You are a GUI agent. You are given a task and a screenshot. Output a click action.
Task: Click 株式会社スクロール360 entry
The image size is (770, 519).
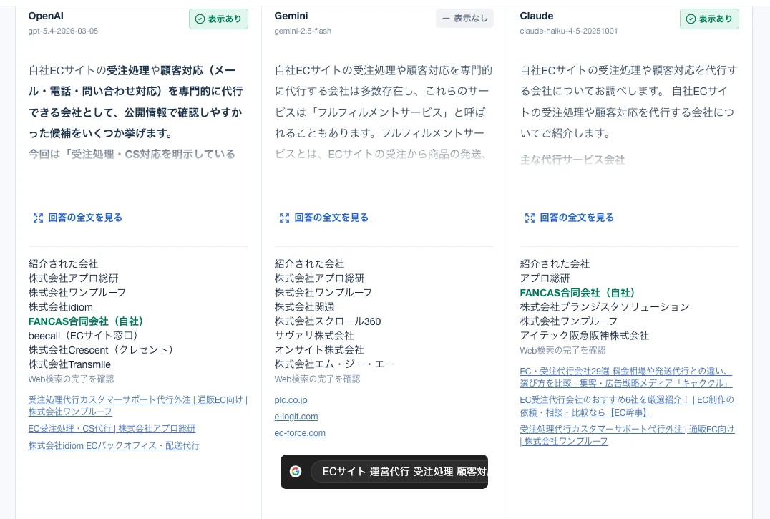click(328, 321)
